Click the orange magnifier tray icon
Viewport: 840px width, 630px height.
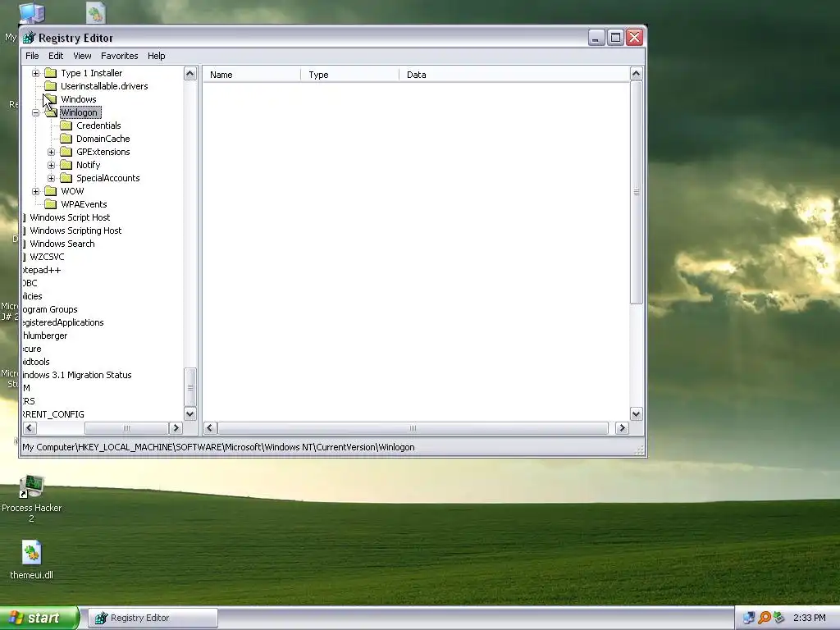tap(764, 618)
